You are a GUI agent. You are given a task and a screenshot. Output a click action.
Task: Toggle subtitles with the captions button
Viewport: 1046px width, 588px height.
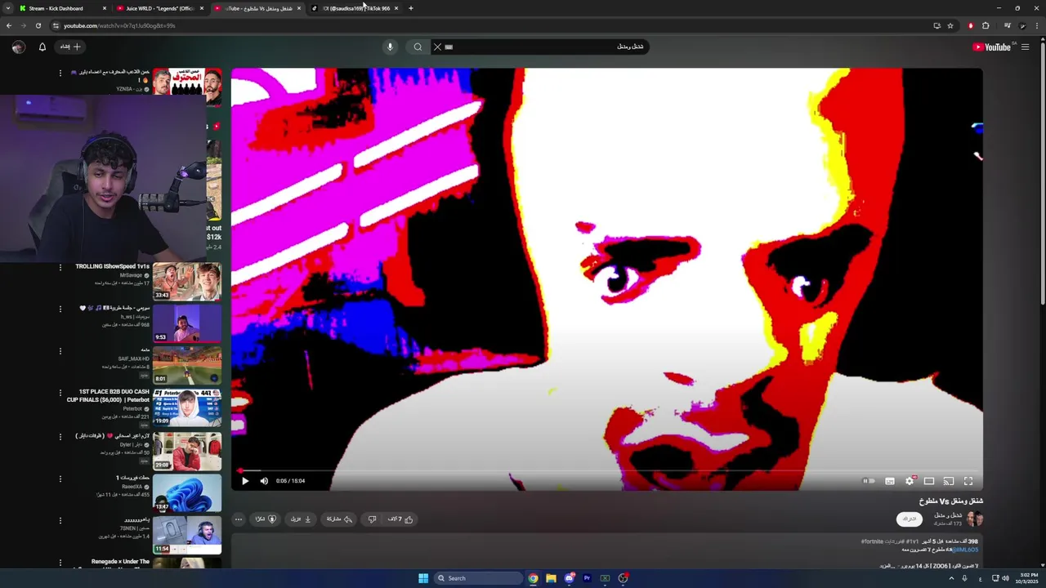coord(890,481)
